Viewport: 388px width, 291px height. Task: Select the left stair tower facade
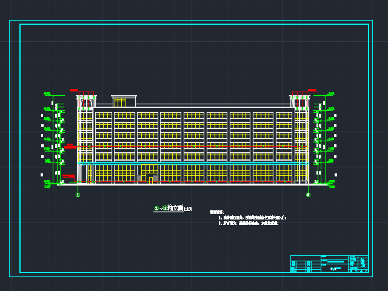click(85, 139)
